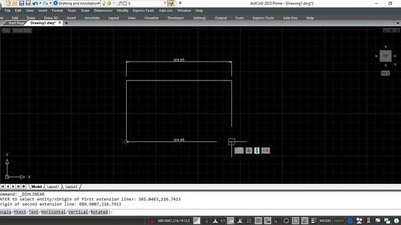This screenshot has width=401, height=225.
Task: Click the Save As icon in the quick access toolbar
Action: coord(28,3)
